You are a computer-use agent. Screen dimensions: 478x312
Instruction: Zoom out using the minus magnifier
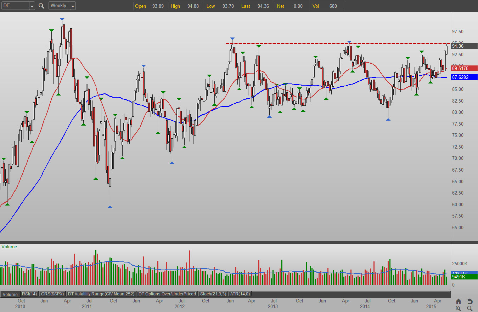[469, 308]
